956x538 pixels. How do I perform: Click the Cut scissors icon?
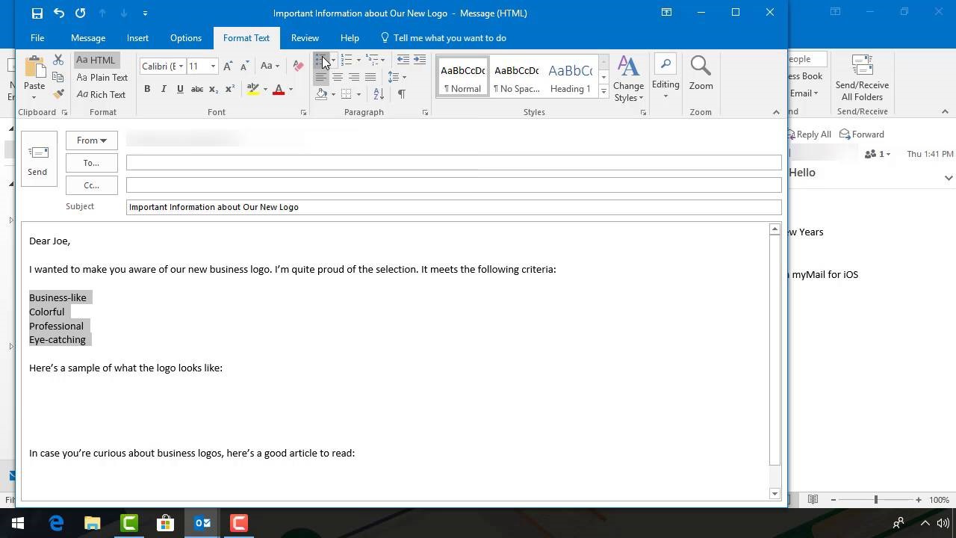58,61
